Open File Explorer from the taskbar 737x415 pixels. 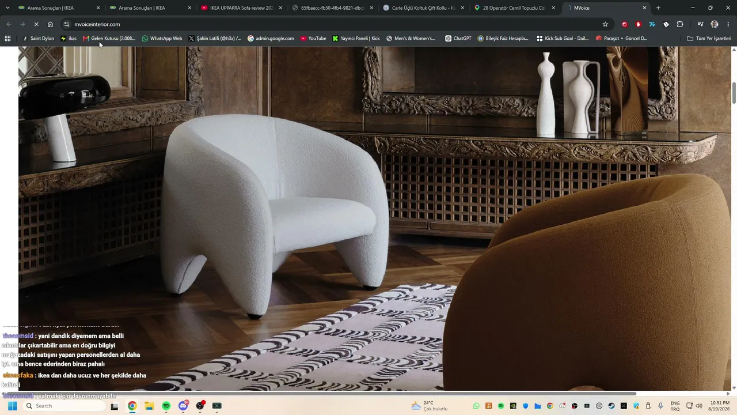149,406
